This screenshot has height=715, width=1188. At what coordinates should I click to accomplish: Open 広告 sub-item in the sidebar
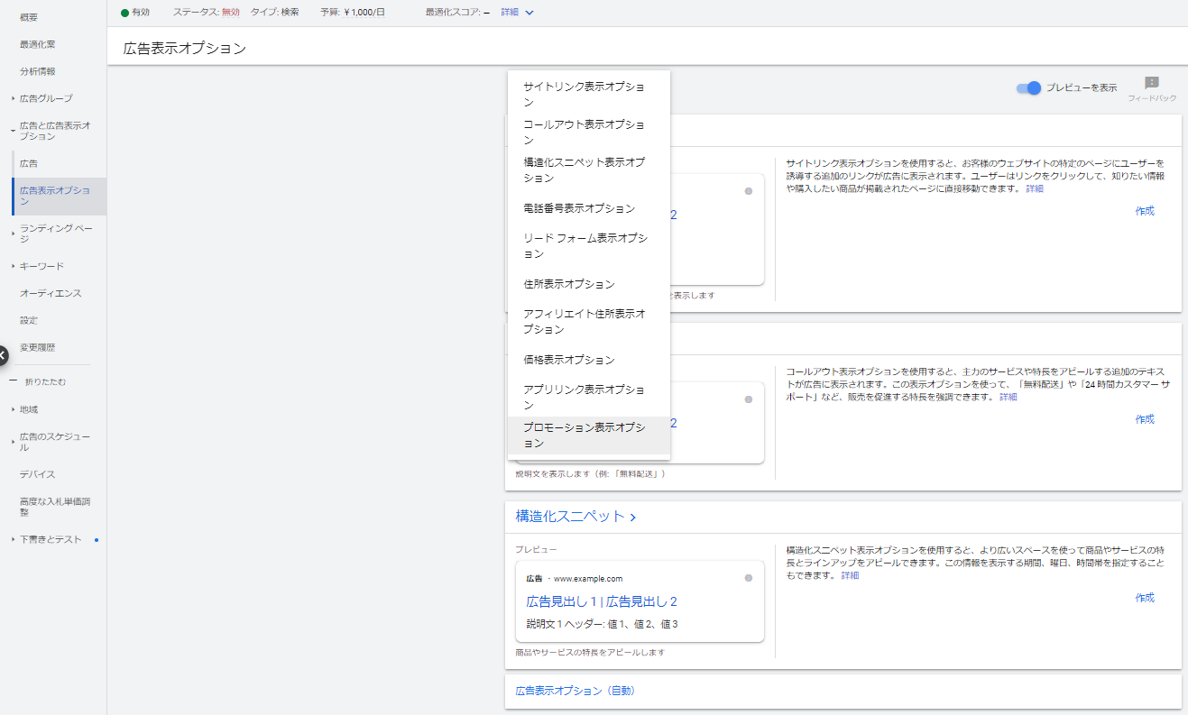pos(29,163)
